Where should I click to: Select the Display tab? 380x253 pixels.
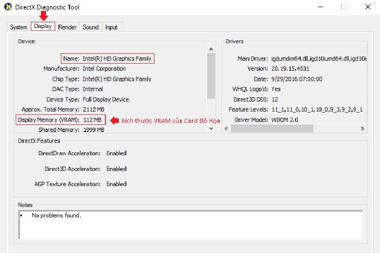[x=43, y=27]
